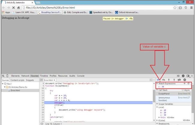
Task: Deactivate breakpoints icon
Action: (179, 80)
